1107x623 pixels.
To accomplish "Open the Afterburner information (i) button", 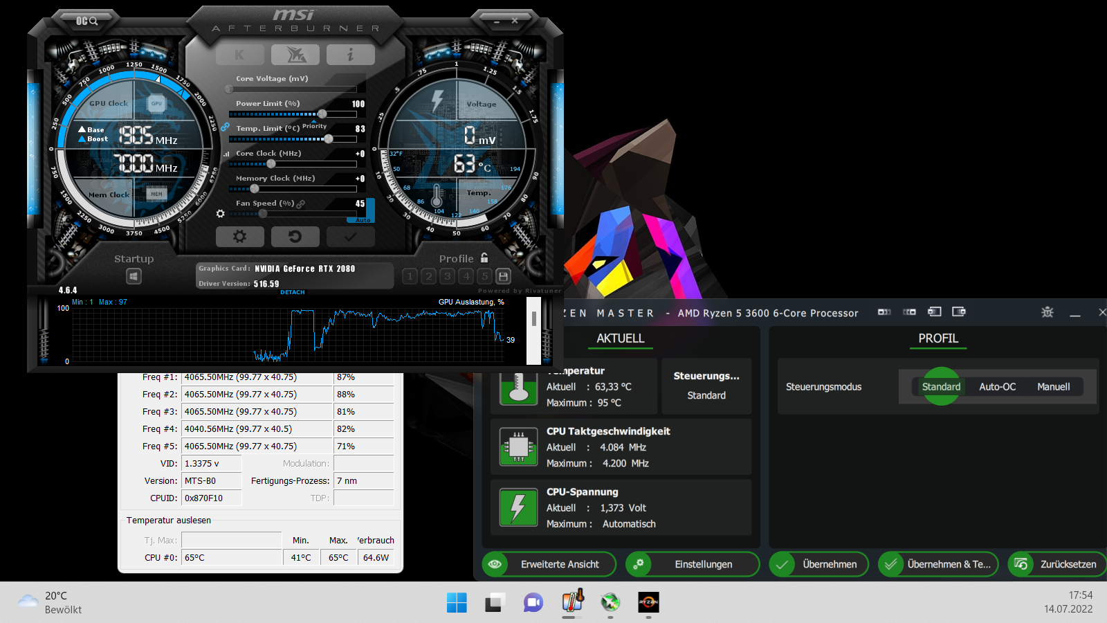I will pos(351,55).
